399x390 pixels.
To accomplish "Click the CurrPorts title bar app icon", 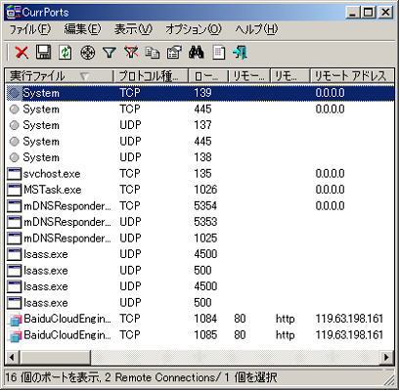I will point(14,13).
